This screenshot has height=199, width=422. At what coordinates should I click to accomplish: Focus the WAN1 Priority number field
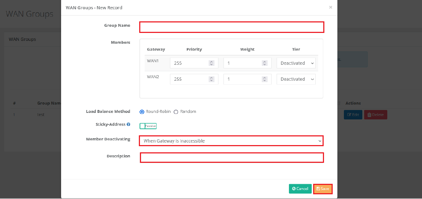[x=189, y=63]
